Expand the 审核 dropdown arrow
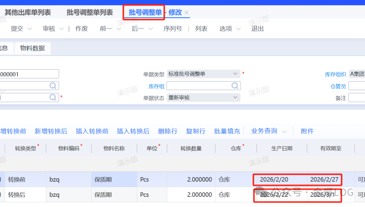Screen dimensions: 365x207 62,29
